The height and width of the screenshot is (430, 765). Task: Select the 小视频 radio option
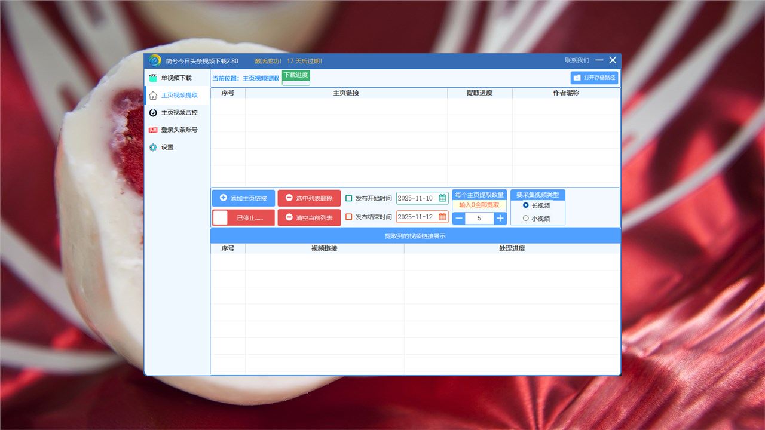click(x=526, y=218)
